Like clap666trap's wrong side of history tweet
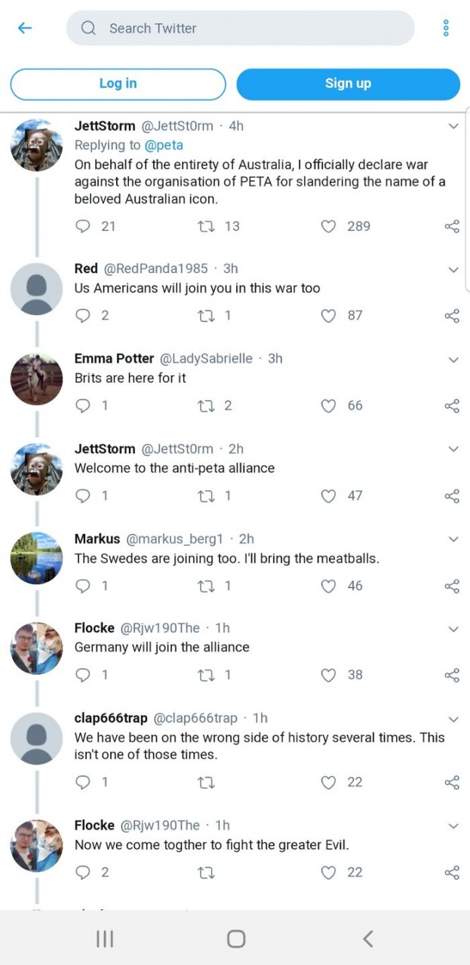 tap(329, 783)
